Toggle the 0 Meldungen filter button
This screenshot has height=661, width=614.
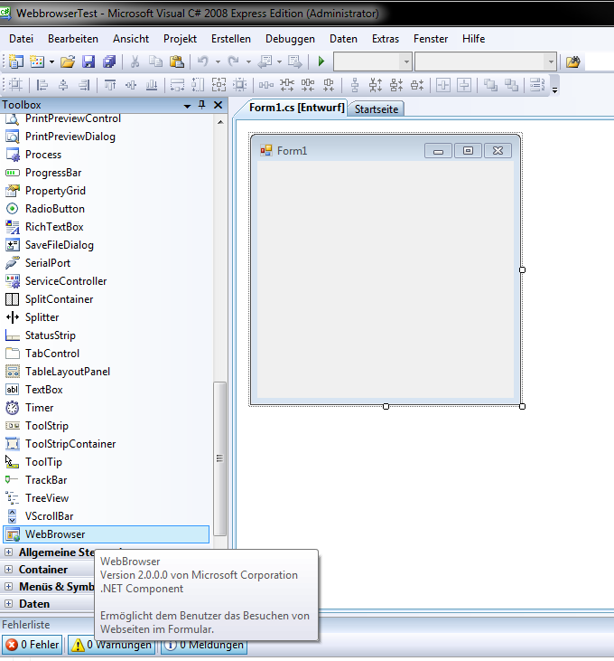204,645
